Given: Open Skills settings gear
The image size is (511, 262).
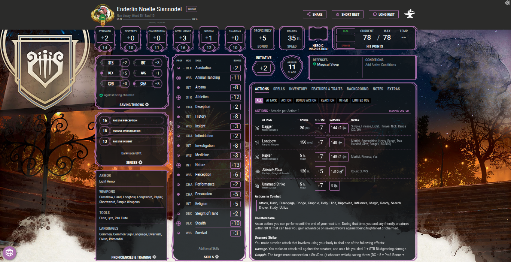Looking at the screenshot, I should pyautogui.click(x=217, y=257).
